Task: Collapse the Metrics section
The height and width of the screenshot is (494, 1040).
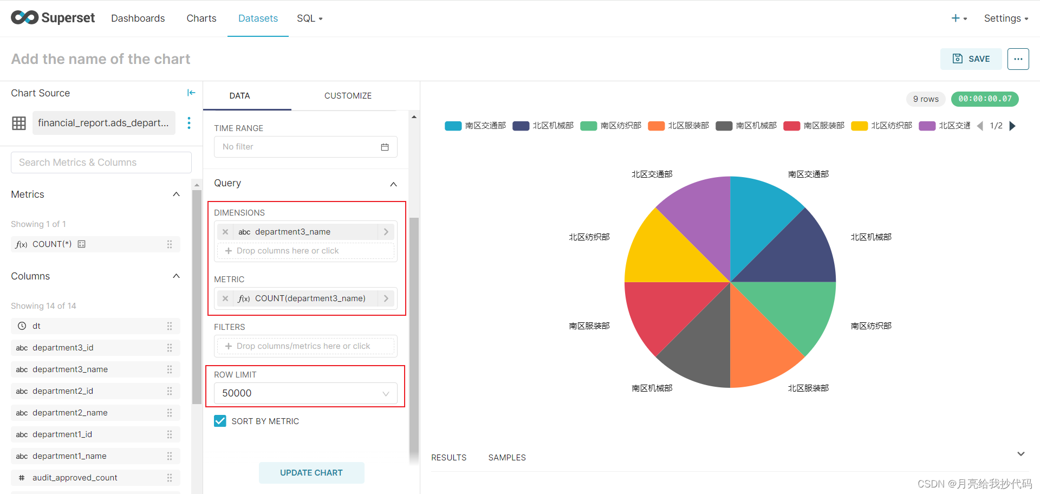Action: tap(176, 194)
